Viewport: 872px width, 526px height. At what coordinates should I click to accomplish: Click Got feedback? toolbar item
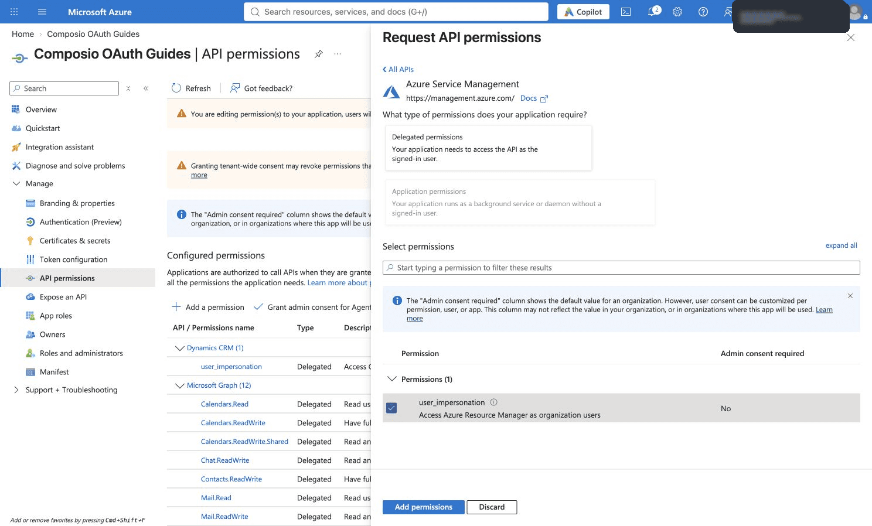point(261,88)
